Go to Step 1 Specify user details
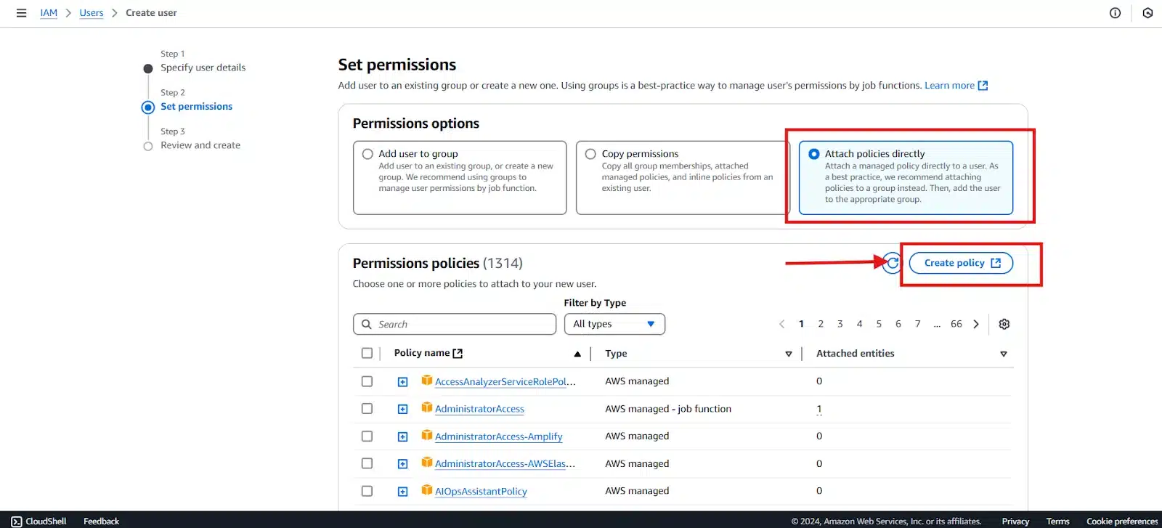 point(203,68)
